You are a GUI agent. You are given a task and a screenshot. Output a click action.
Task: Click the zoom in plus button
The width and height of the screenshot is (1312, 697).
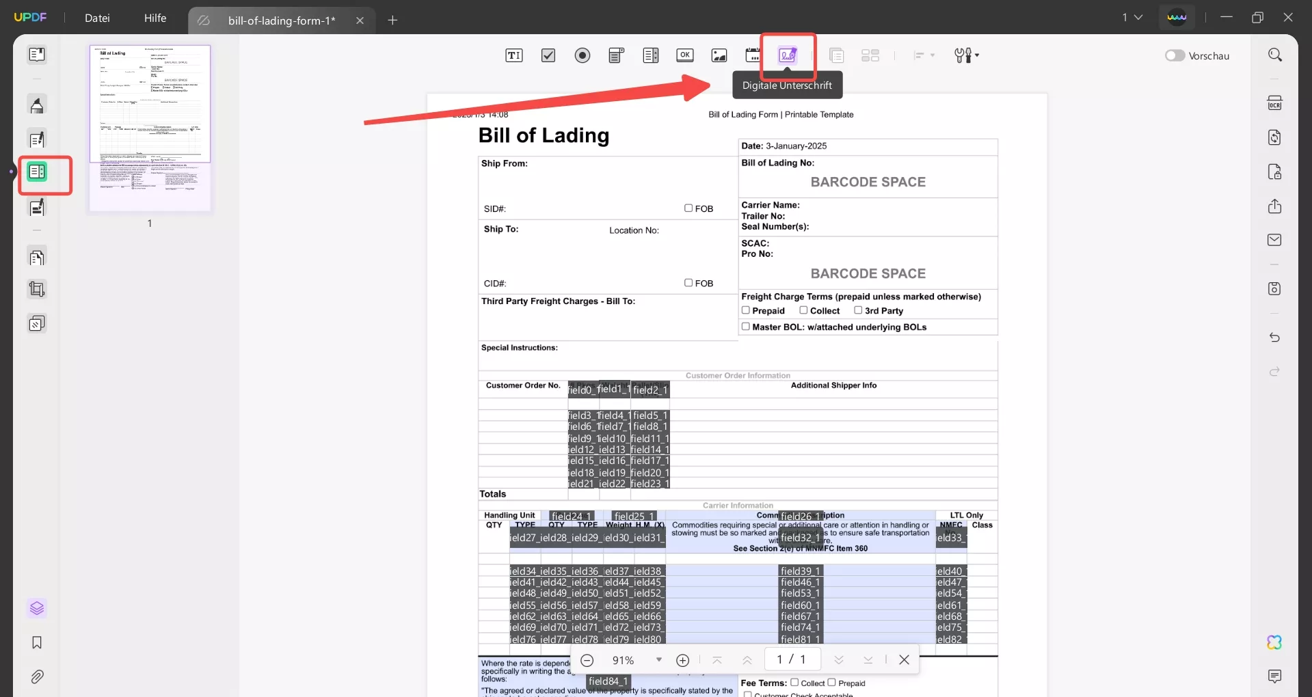click(x=682, y=660)
